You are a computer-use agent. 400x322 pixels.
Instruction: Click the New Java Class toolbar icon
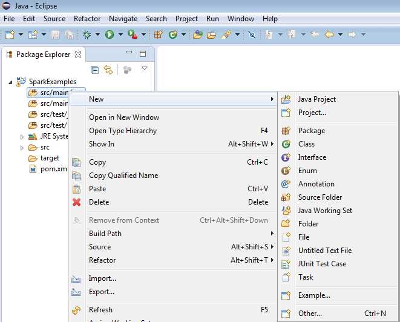click(173, 34)
